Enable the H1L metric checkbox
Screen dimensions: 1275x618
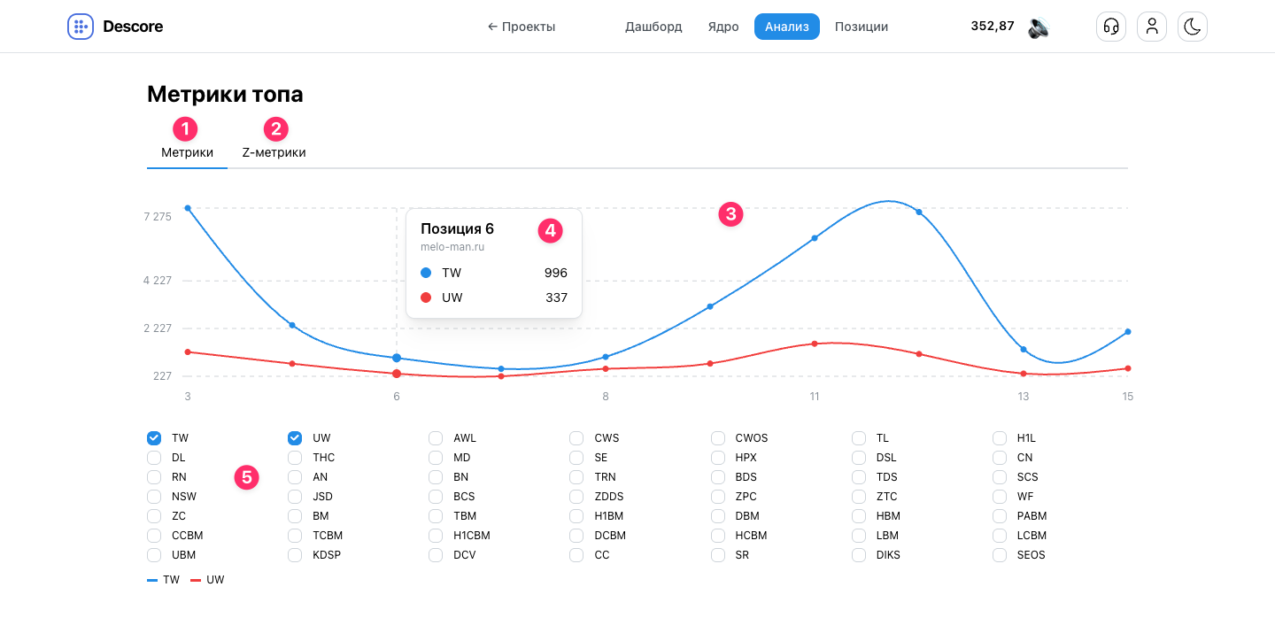[x=1000, y=438]
